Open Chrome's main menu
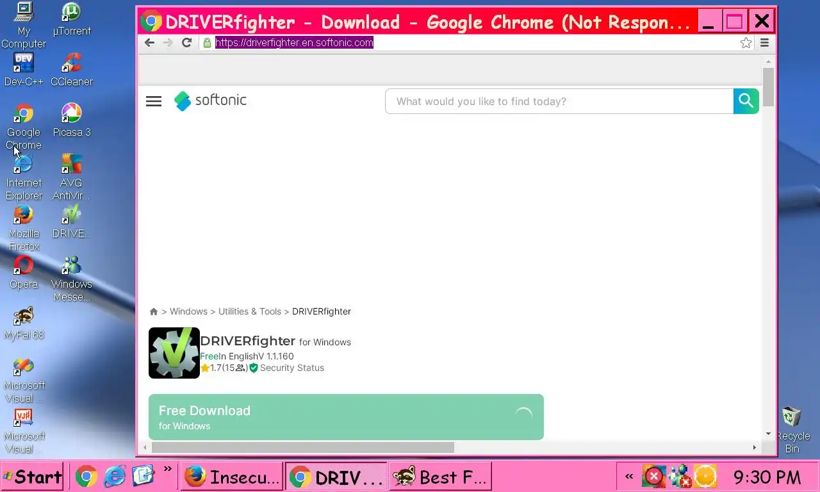 tap(765, 43)
